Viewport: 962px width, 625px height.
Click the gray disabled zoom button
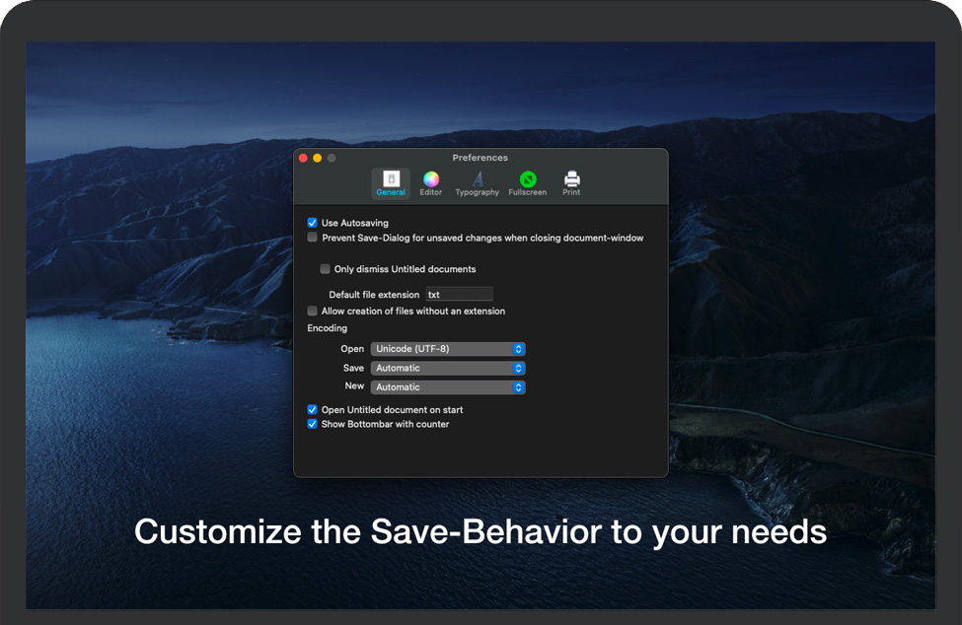[x=332, y=158]
